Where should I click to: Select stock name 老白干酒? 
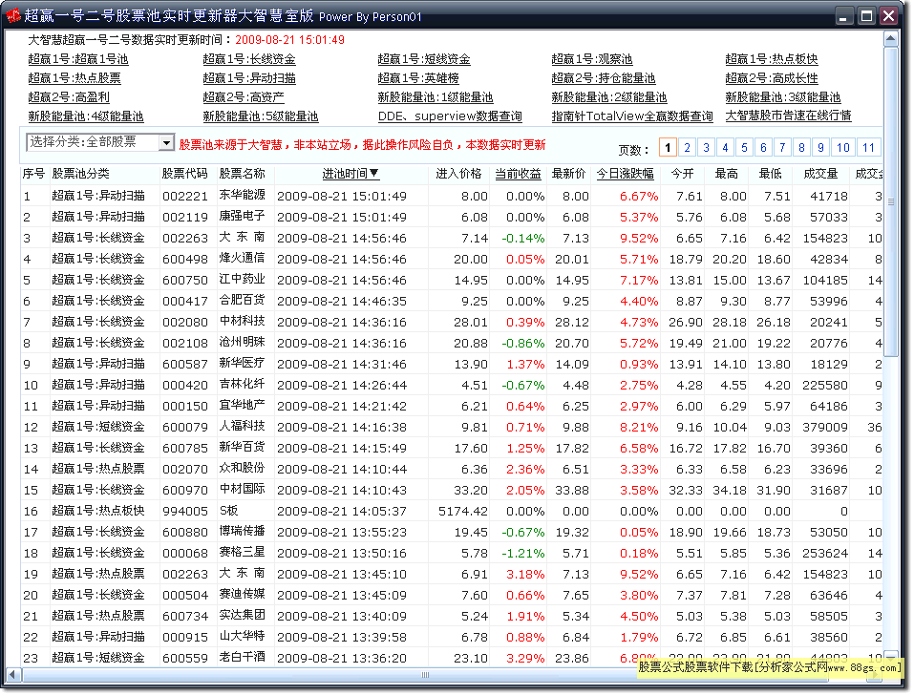(242, 657)
